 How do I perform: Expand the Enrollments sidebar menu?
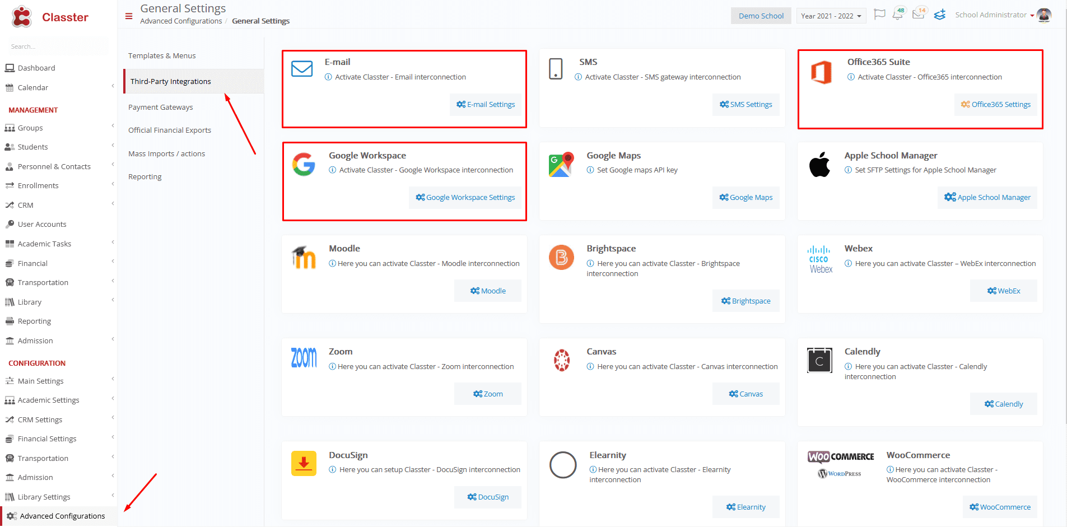(58, 185)
